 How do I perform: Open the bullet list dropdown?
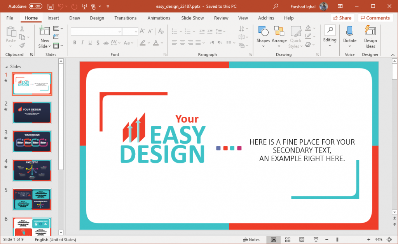pos(180,31)
